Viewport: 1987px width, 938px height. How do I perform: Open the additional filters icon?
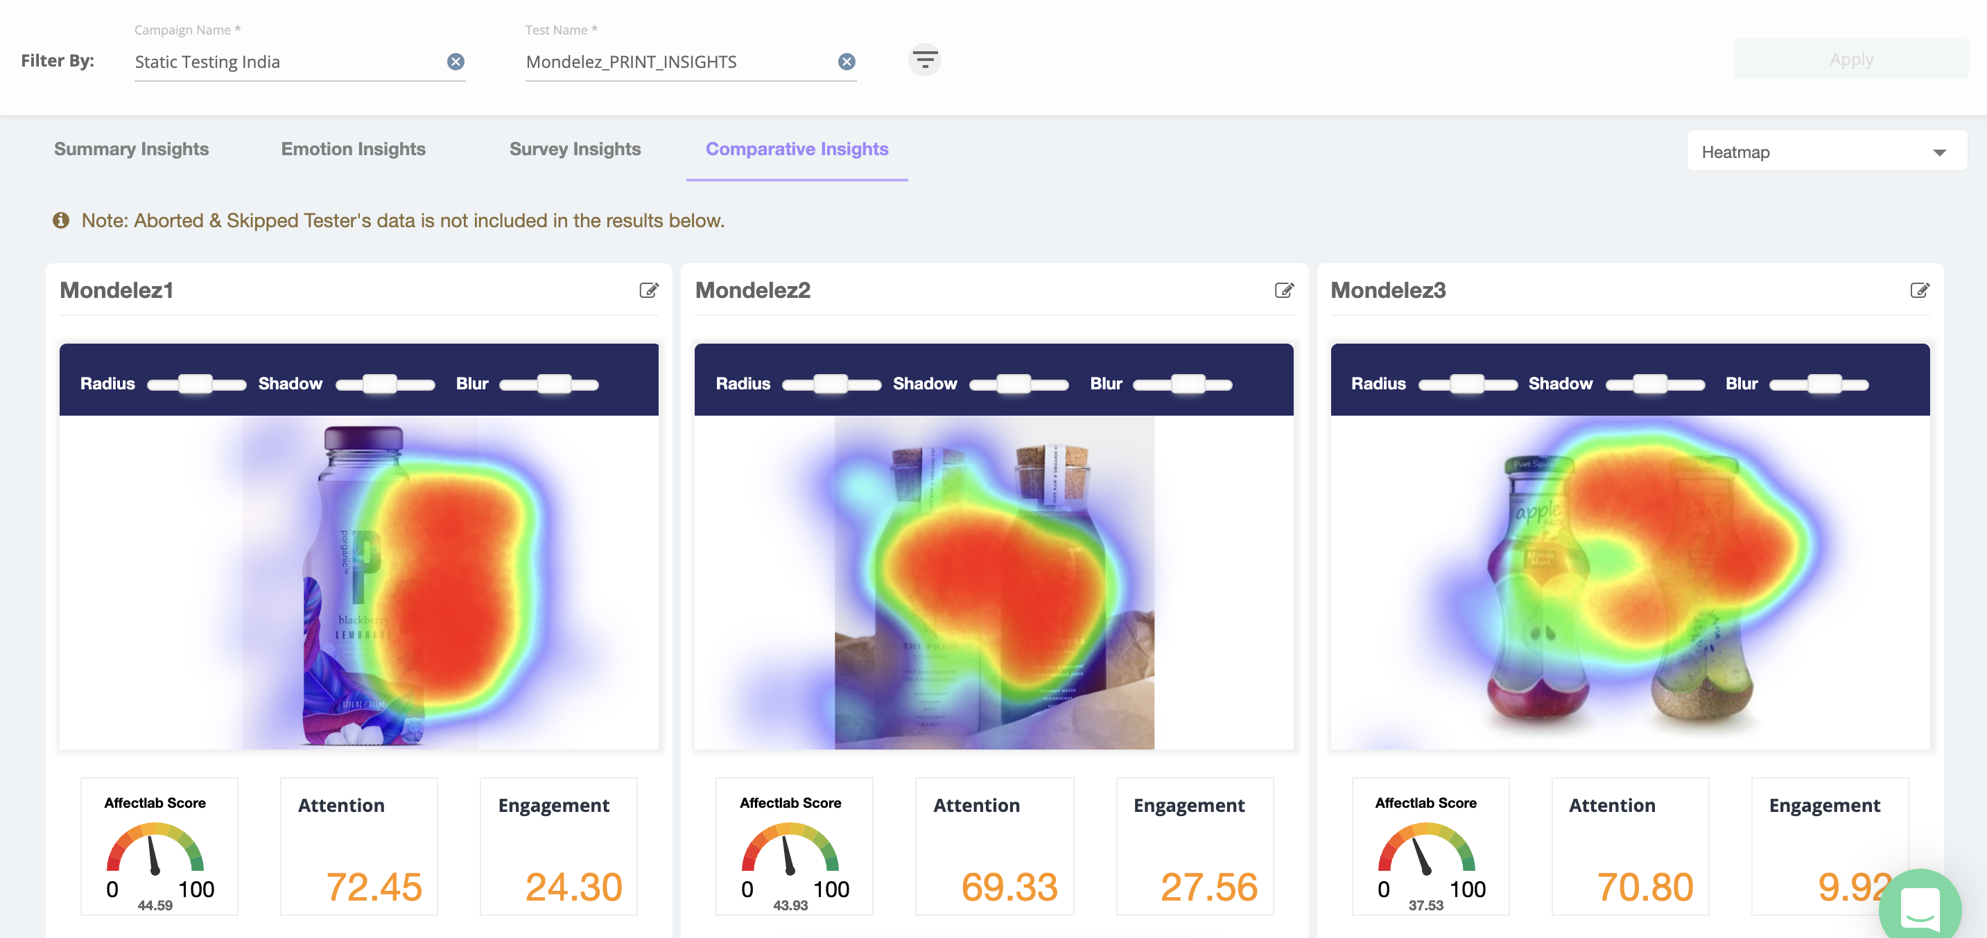(924, 60)
